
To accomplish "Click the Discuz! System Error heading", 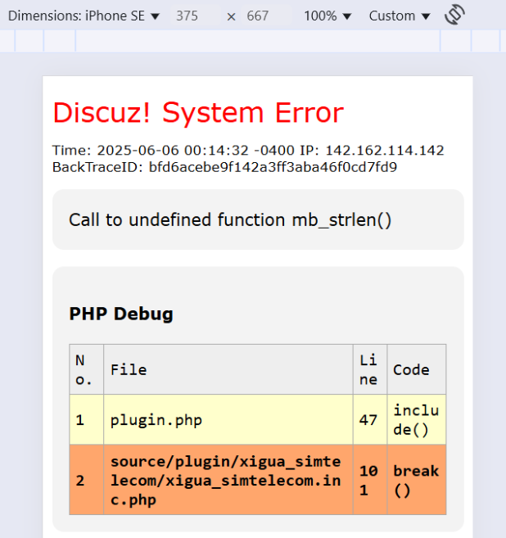I will point(198,113).
